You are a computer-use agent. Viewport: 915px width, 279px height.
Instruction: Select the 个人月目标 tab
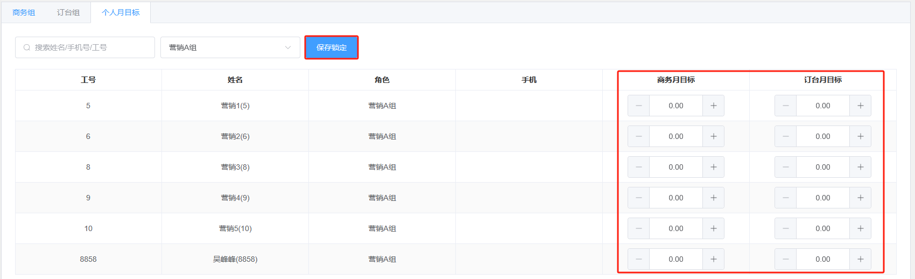(121, 12)
